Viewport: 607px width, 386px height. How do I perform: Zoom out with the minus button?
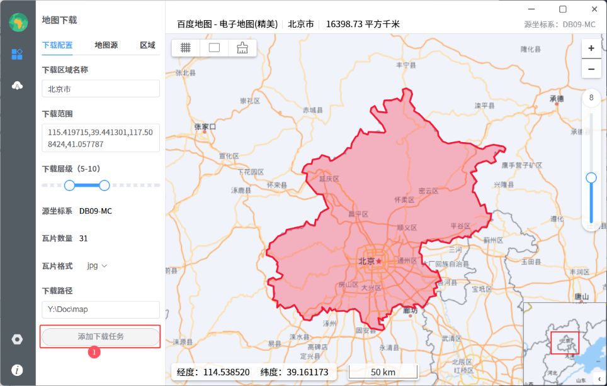point(591,69)
